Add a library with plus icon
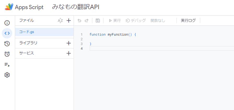Screen dimensions: 234x110 (69, 43)
